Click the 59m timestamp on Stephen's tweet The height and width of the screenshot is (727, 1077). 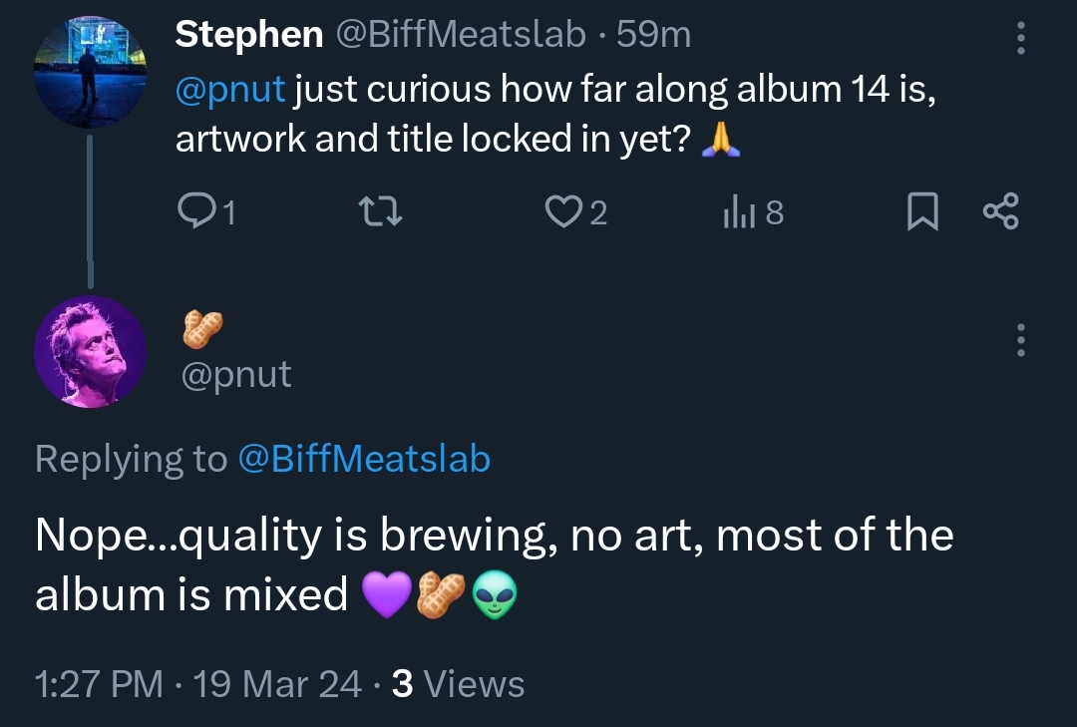click(654, 35)
